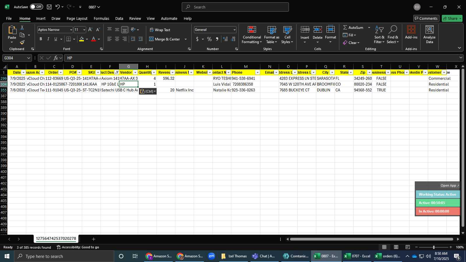466x262 pixels.
Task: Switch to Normal view in status bar
Action: coord(384,247)
